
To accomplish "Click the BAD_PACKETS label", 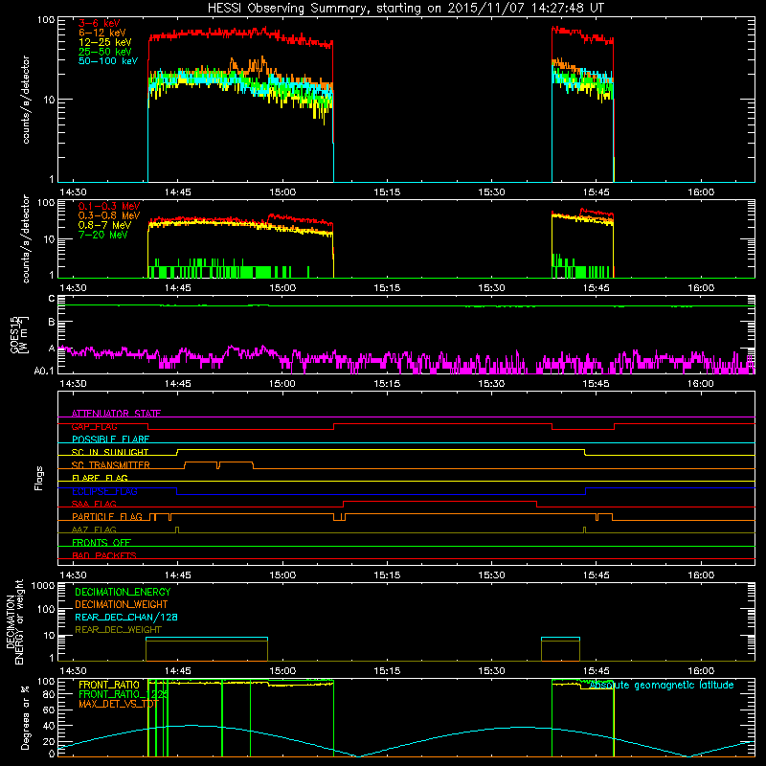I will (x=104, y=555).
